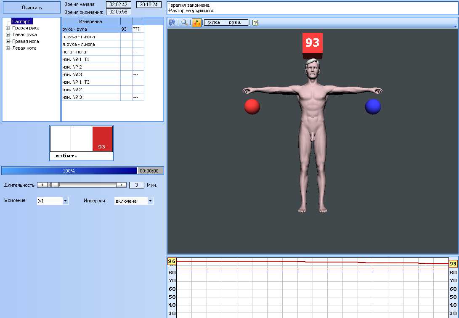Select the Правая рука label in tree
This screenshot has width=459, height=318.
pos(26,28)
